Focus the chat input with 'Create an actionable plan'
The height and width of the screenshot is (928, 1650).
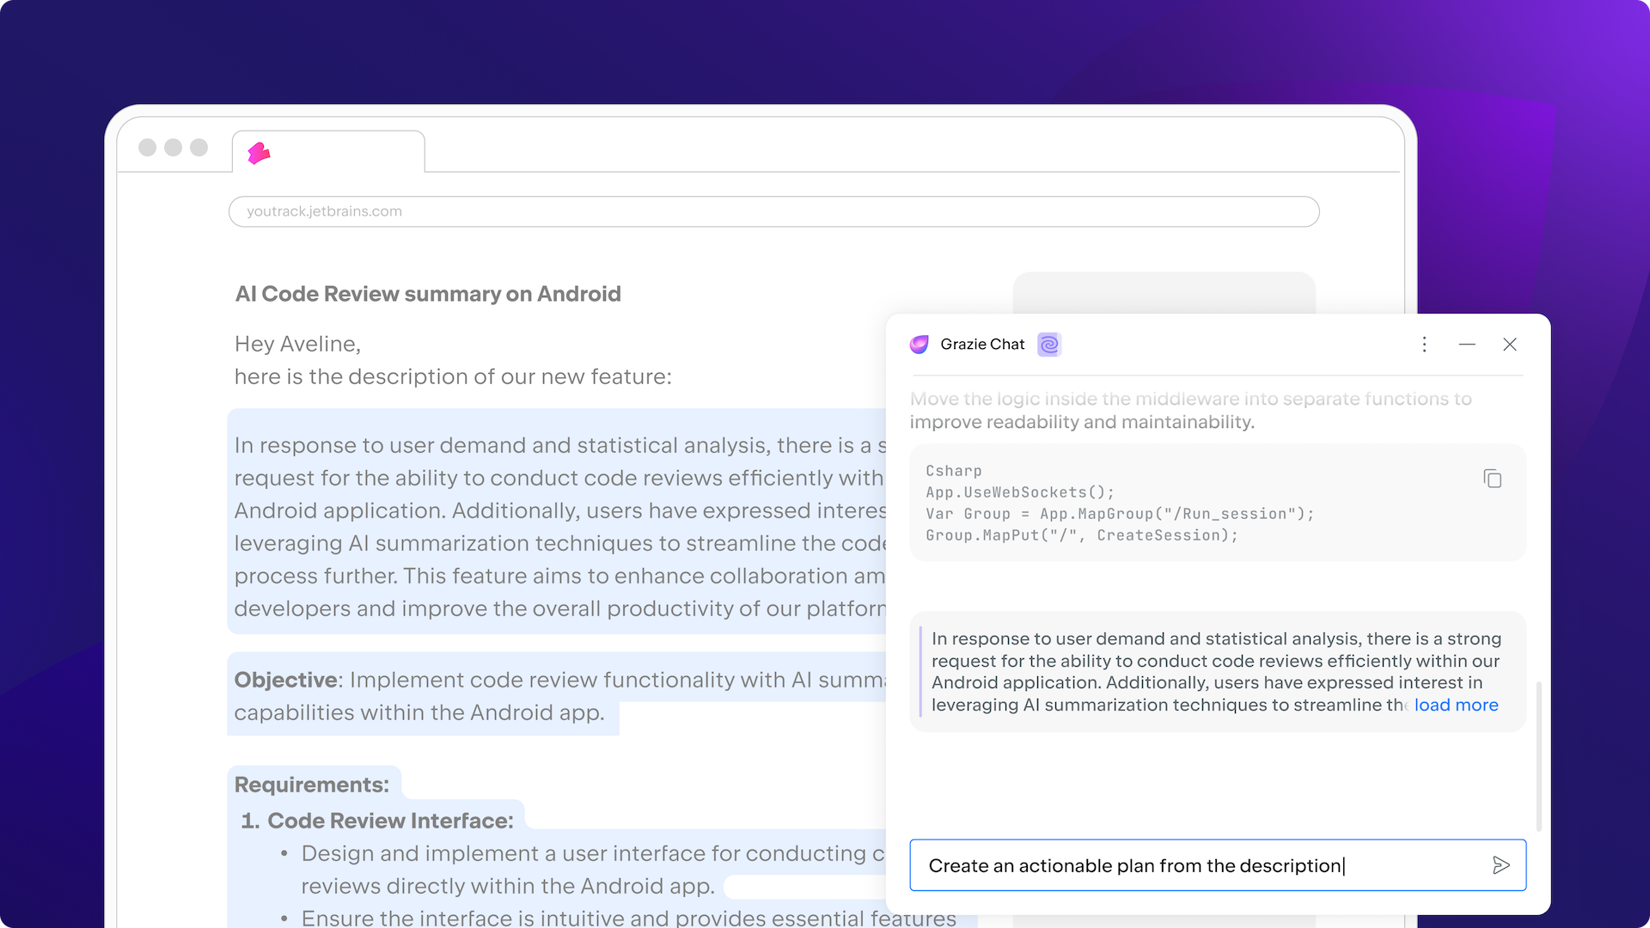(x=1218, y=865)
